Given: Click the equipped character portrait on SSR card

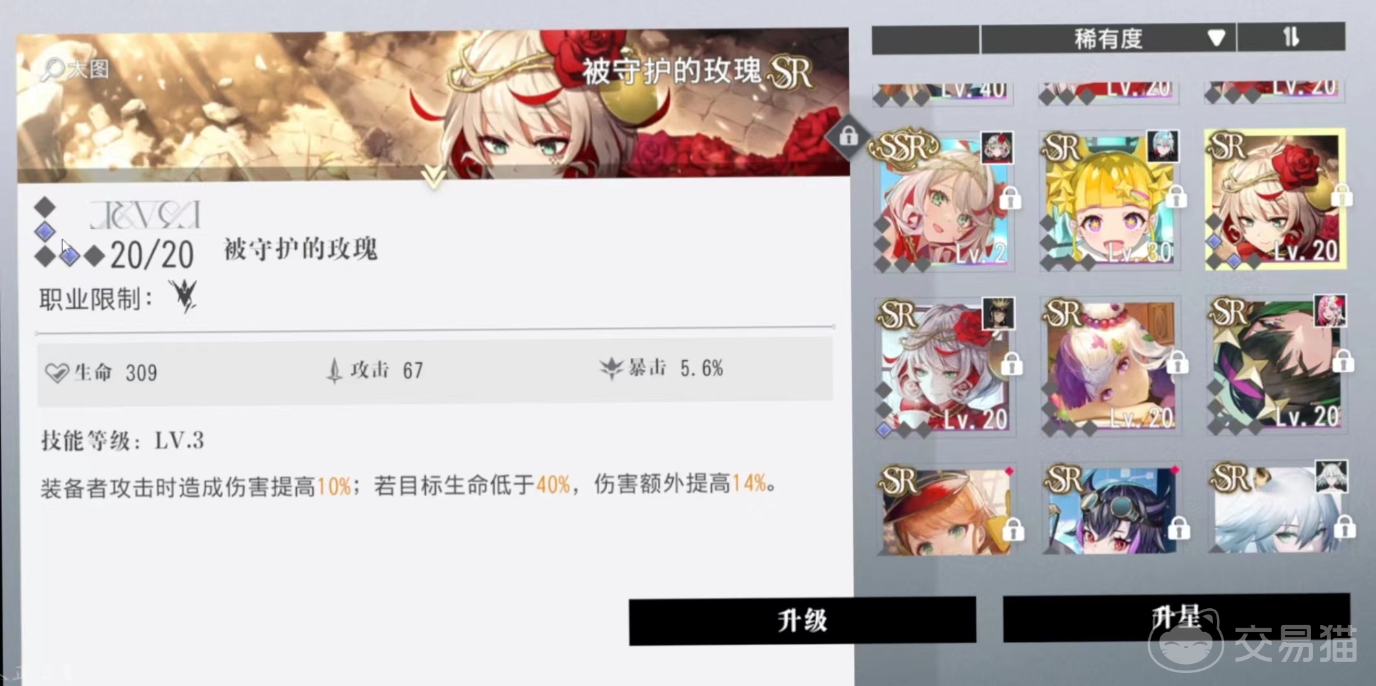Looking at the screenshot, I should pos(996,148).
